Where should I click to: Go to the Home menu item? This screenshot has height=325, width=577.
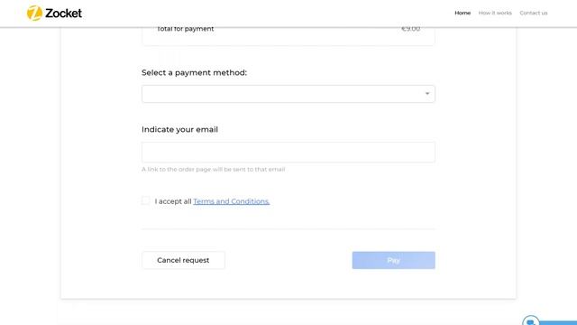[x=463, y=13]
